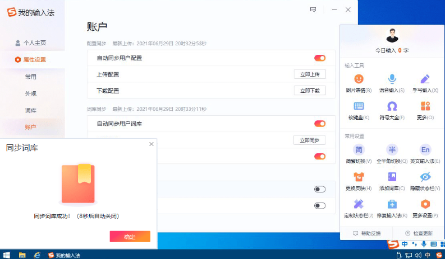Toggle 全半角切换 width mode
Screen dimensions: 445x259
392,154
